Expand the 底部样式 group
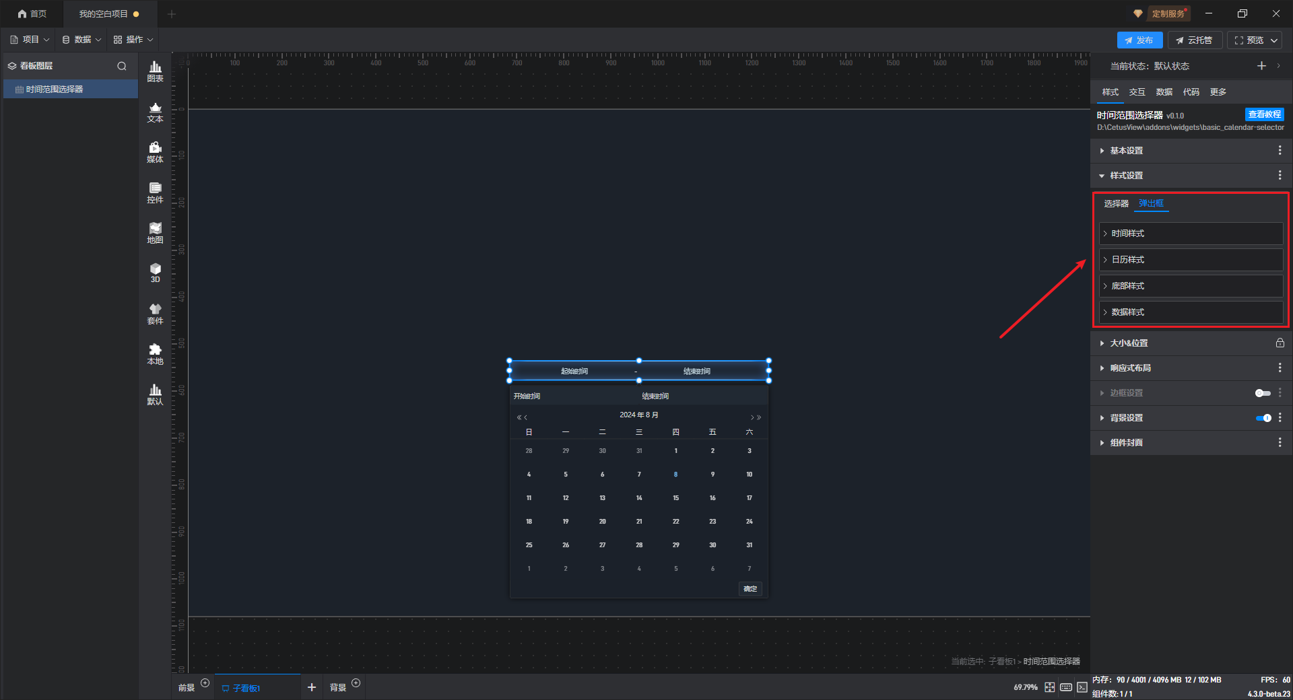The height and width of the screenshot is (700, 1293). tap(1191, 286)
